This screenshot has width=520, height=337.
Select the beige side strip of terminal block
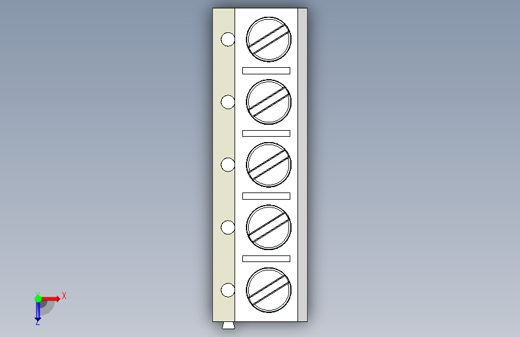point(224,165)
